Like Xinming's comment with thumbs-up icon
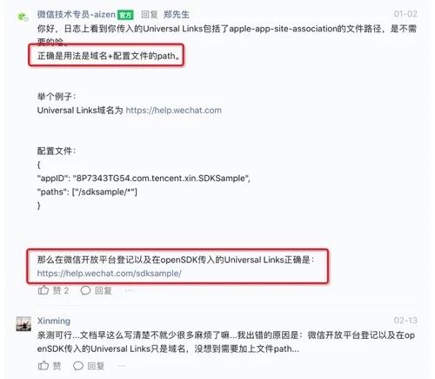435x379 pixels. (43, 365)
